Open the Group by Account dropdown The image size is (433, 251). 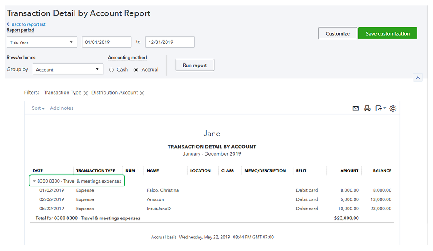pos(68,69)
